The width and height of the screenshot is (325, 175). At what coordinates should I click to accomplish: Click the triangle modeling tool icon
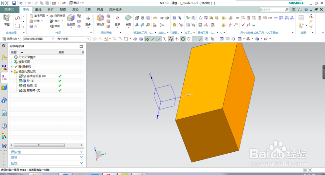pyautogui.click(x=200, y=18)
